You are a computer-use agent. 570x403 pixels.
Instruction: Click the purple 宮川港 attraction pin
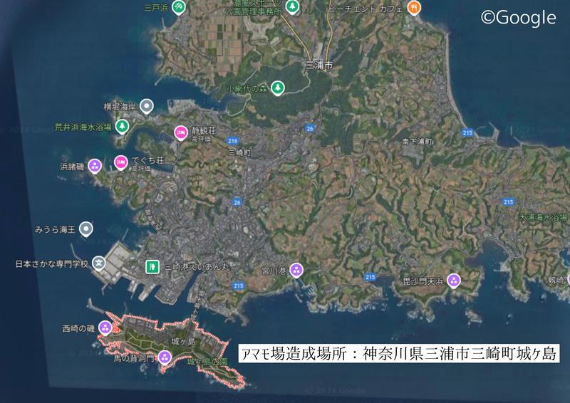click(296, 271)
